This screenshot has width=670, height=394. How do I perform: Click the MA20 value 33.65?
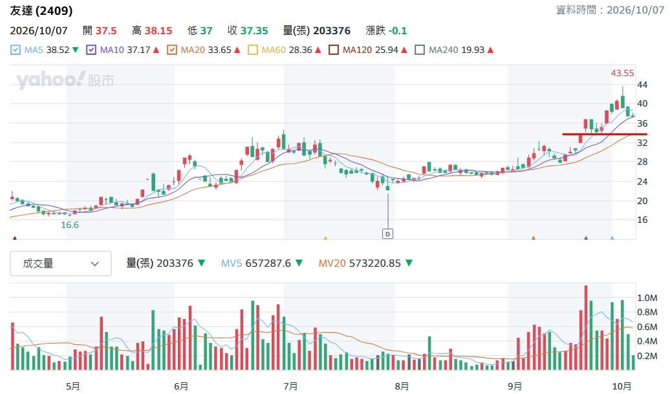(220, 50)
